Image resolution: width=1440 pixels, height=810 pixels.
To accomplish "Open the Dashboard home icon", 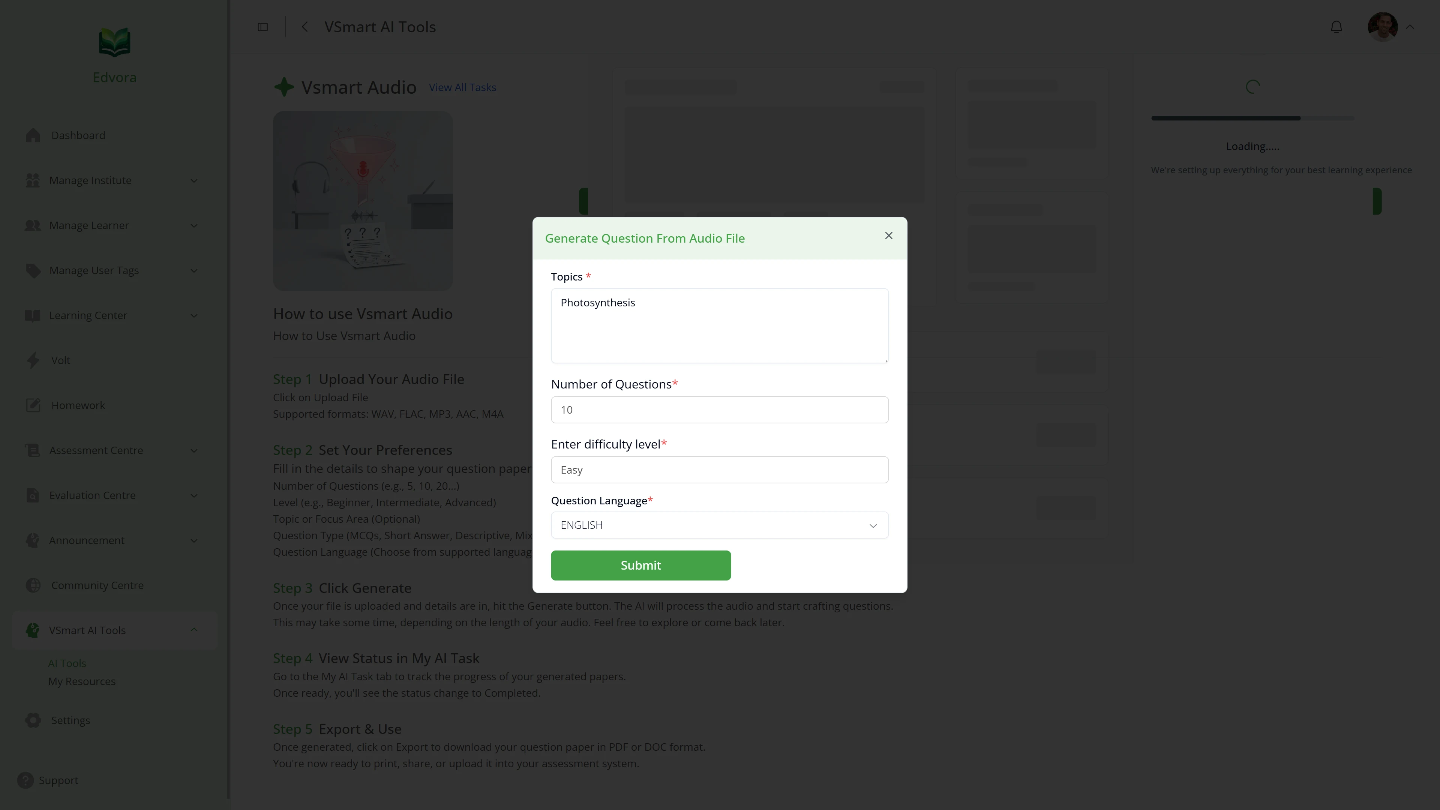I will [x=33, y=135].
